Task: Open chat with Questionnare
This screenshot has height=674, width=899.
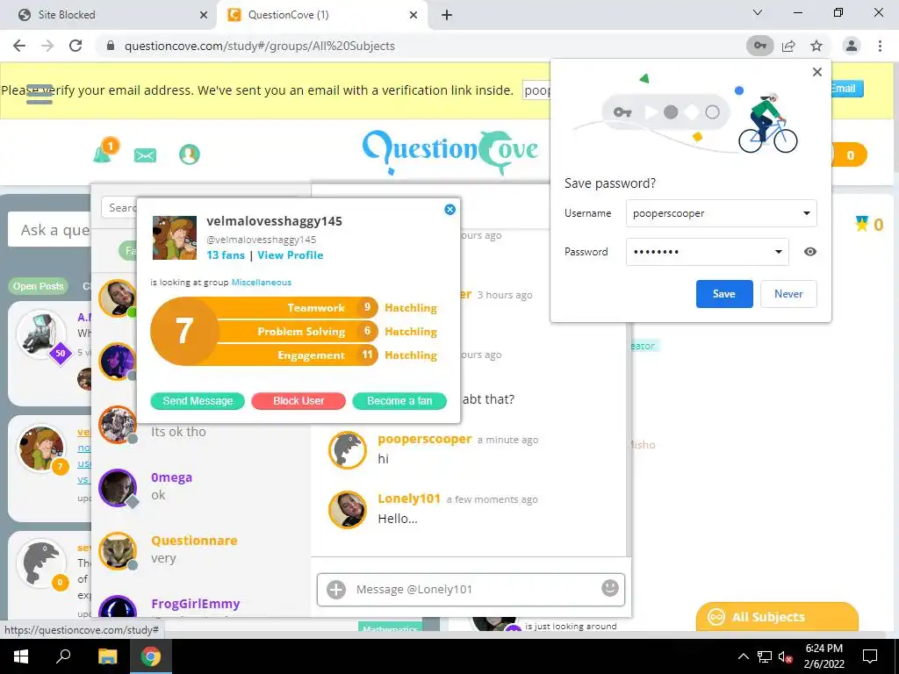Action: [201, 549]
